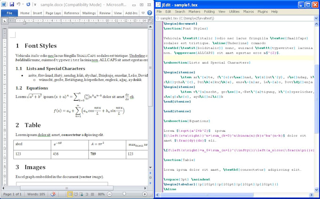This screenshot has height=199, width=320.
Task: Click the Repeat icon in quick access toolbar
Action: pyautogui.click(x=29, y=4)
